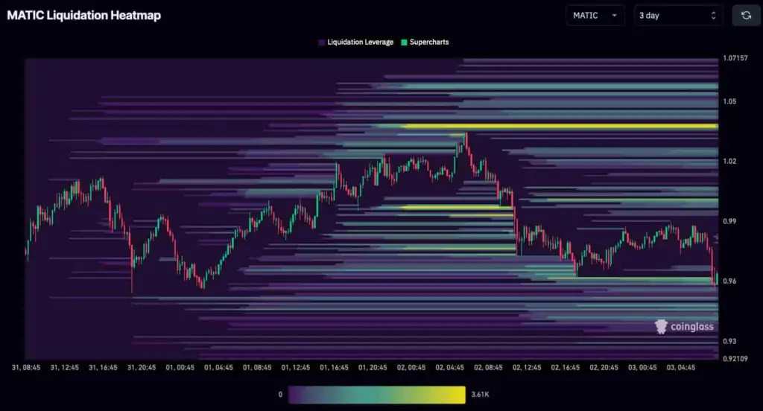763x411 pixels.
Task: Click the 01, 16:45 time label
Action: [x=334, y=368]
